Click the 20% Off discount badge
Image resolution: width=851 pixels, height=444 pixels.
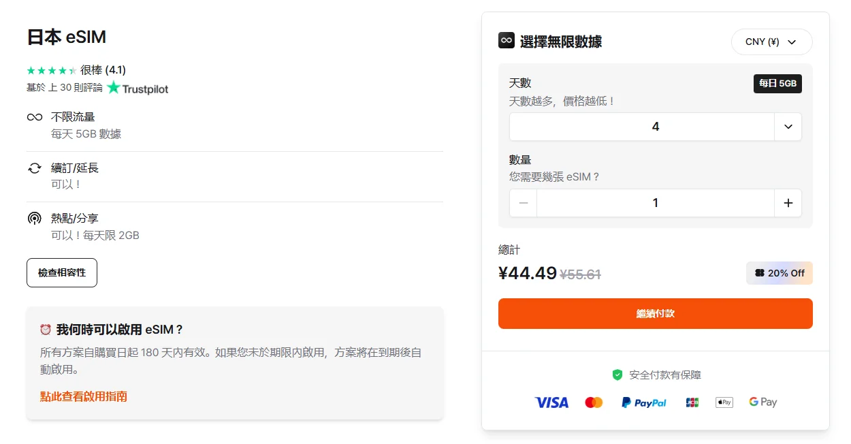click(779, 273)
